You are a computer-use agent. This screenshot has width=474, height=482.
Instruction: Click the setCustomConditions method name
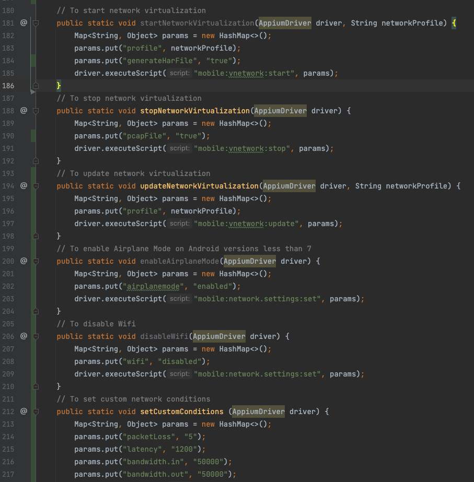coord(182,412)
